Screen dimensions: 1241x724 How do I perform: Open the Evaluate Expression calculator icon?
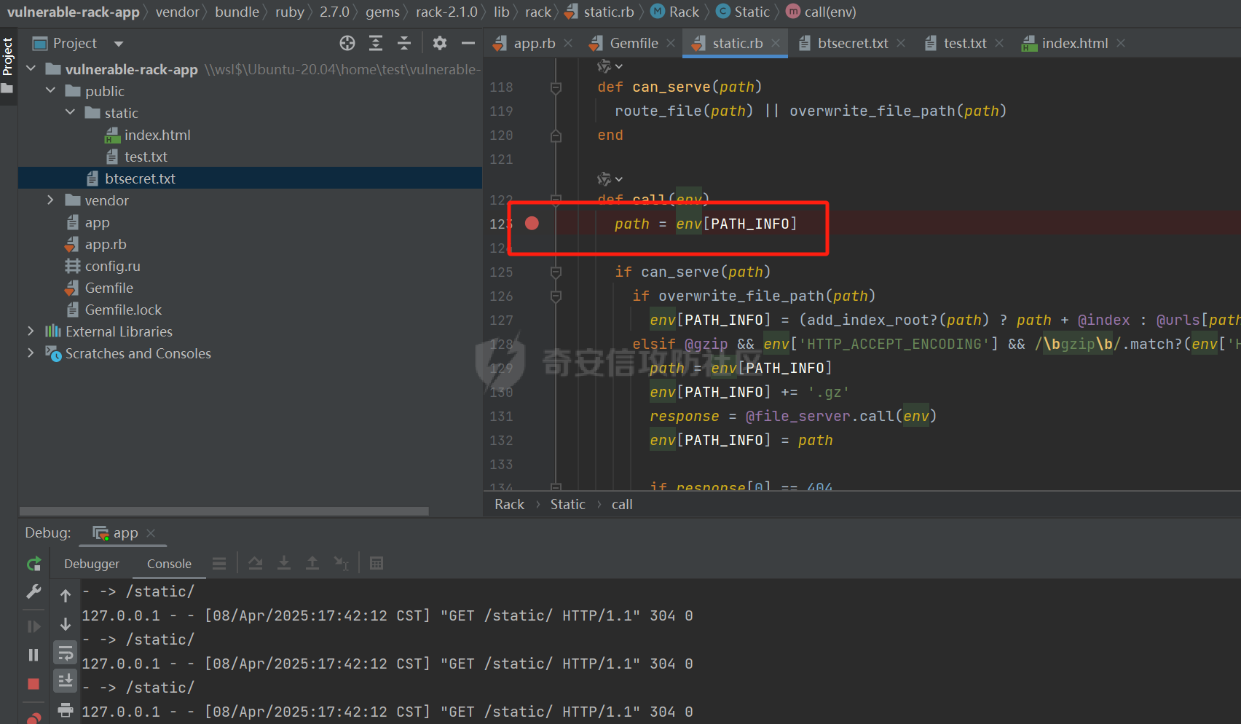(x=377, y=563)
